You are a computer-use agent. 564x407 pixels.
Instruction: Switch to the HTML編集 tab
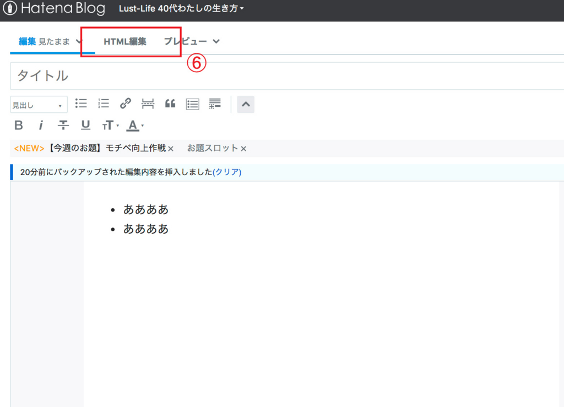126,40
